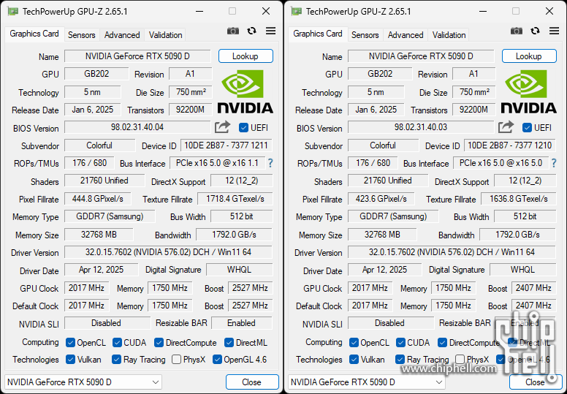Take a screenshot with left window camera icon
The width and height of the screenshot is (567, 394).
pos(233,31)
